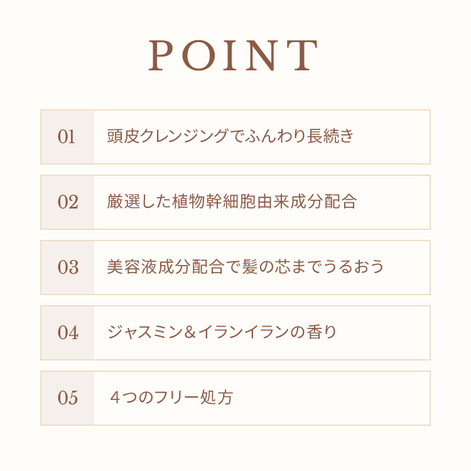Viewport: 471px width, 471px height.
Task: Click the letter T in POINT
Action: [306, 55]
